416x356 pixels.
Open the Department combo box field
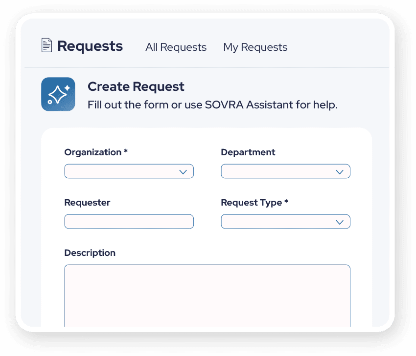coord(285,171)
